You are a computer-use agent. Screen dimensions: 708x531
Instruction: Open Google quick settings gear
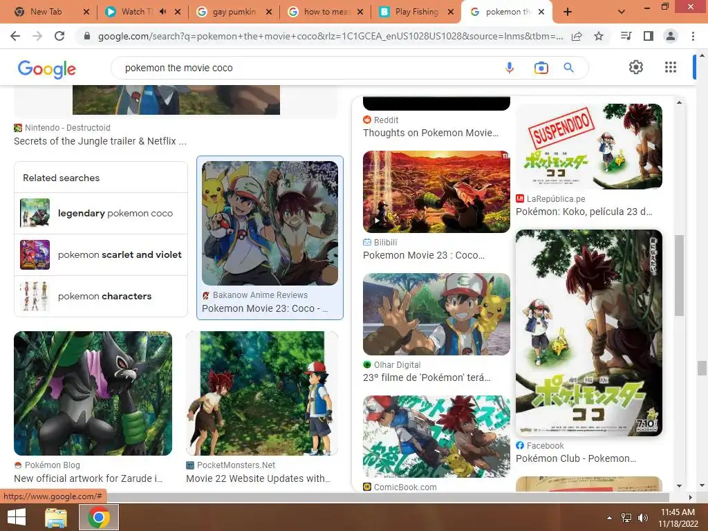[636, 67]
